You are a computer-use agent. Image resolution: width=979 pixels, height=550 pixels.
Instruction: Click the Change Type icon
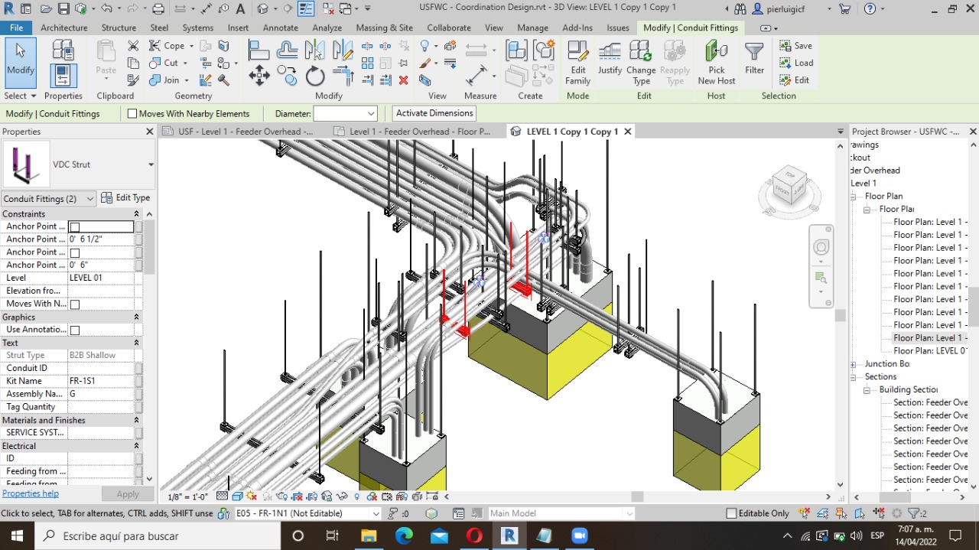[641, 61]
